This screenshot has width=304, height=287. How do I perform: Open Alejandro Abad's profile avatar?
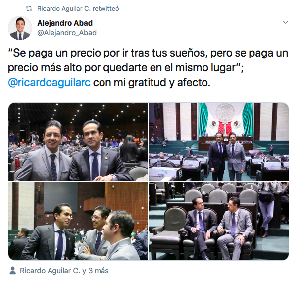(20, 28)
